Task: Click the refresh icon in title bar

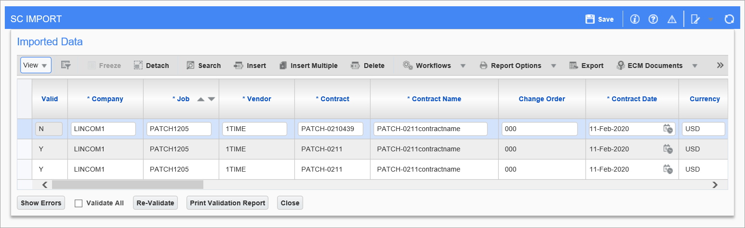Action: (x=729, y=19)
